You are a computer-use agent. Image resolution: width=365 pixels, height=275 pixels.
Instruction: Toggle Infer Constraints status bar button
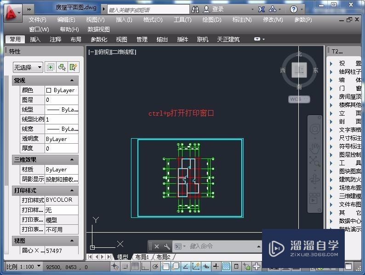115,266
